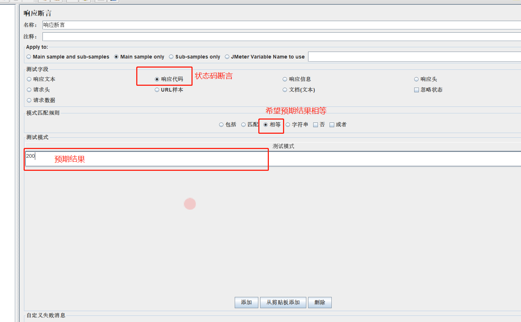
Task: Select 请求头 test field radio
Action: [38, 90]
